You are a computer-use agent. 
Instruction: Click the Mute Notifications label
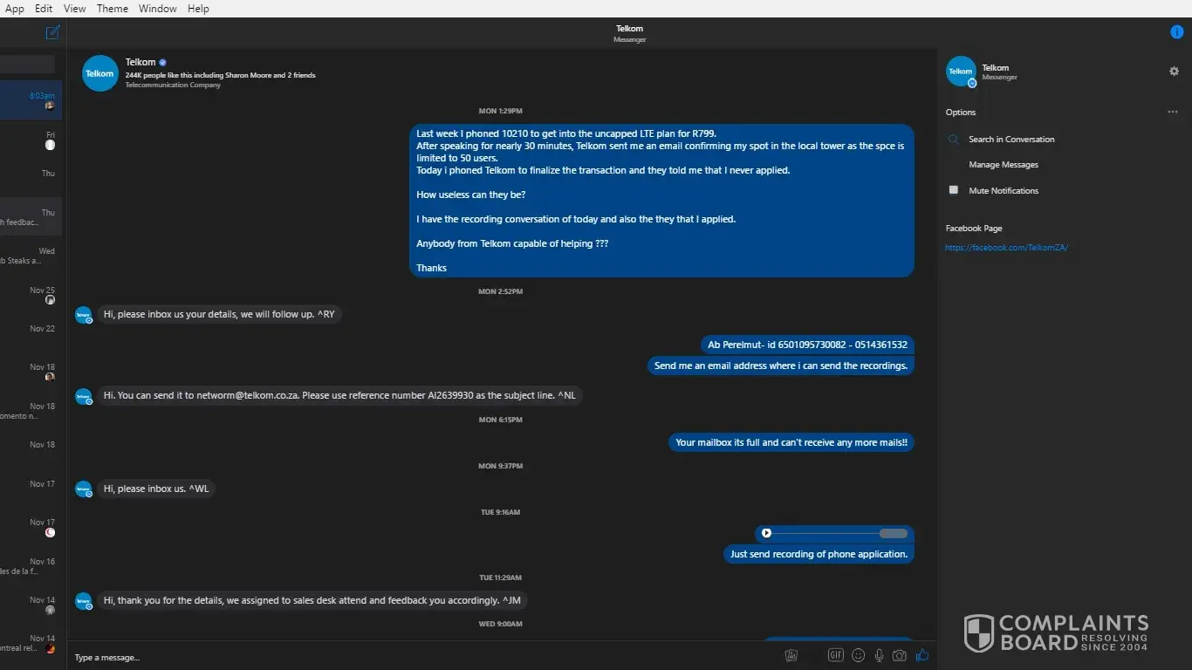point(1004,191)
